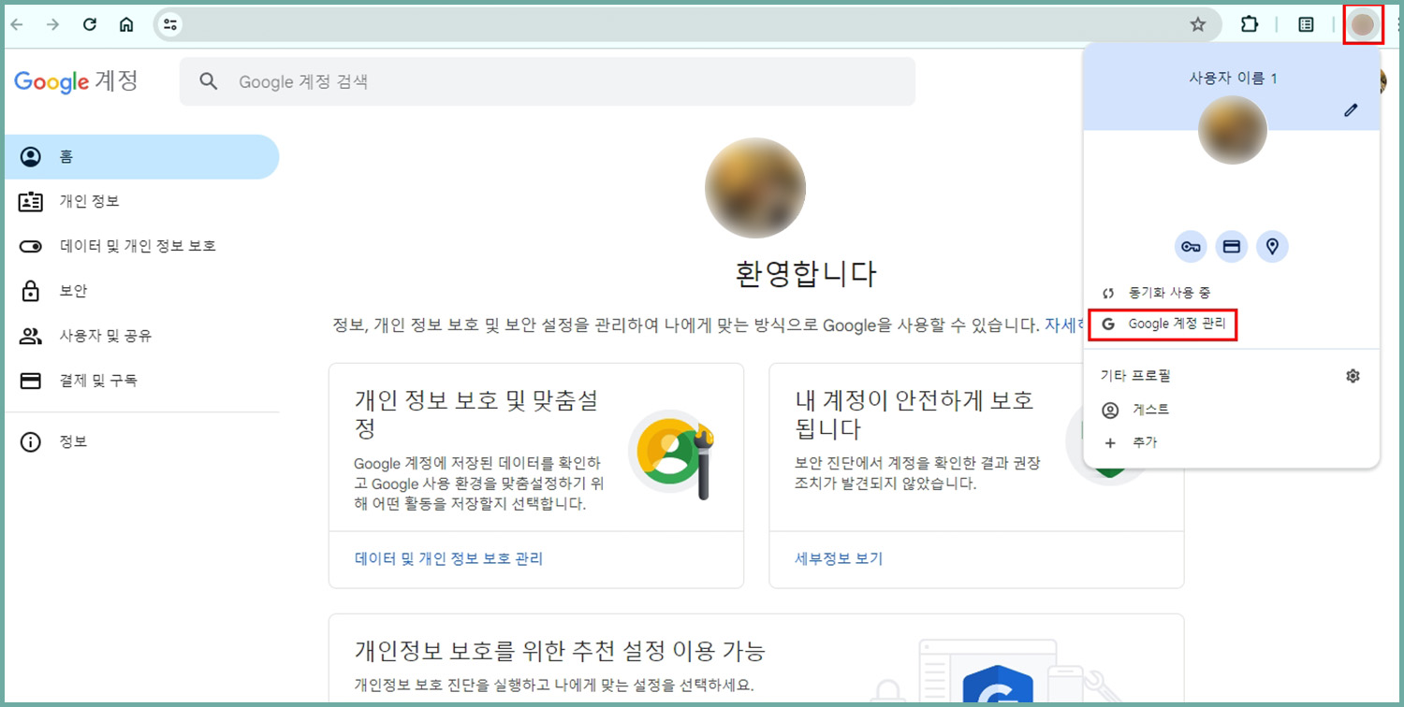Open the extensions puzzle icon
The width and height of the screenshot is (1404, 707).
[1250, 25]
